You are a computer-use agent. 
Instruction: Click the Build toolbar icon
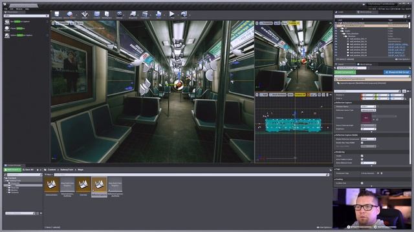158,15
